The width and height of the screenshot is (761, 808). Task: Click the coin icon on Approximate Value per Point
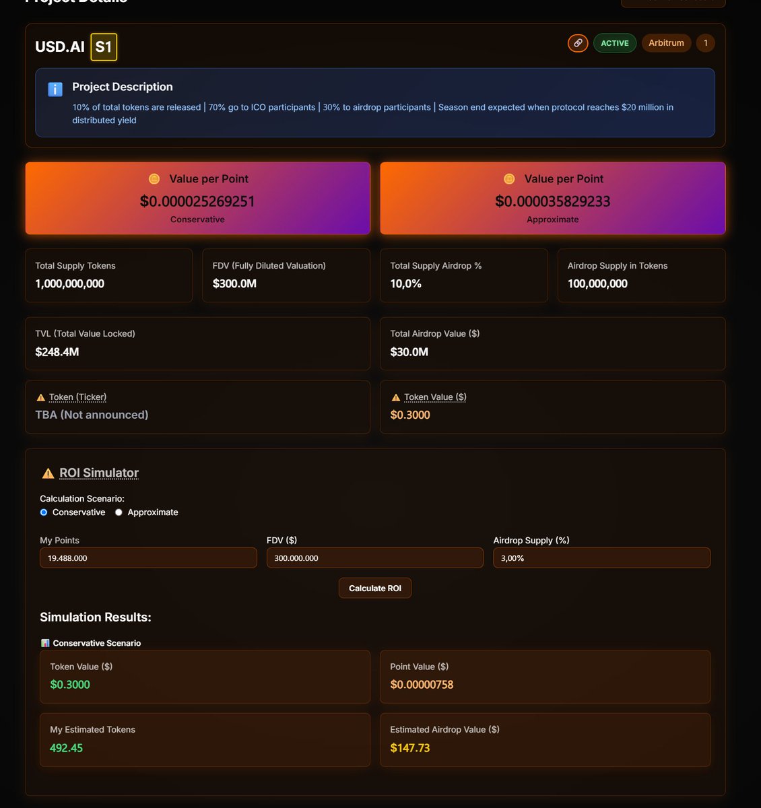(x=508, y=178)
